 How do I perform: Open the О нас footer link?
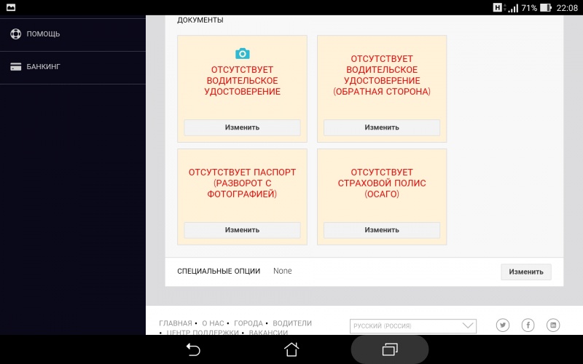pyautogui.click(x=213, y=323)
